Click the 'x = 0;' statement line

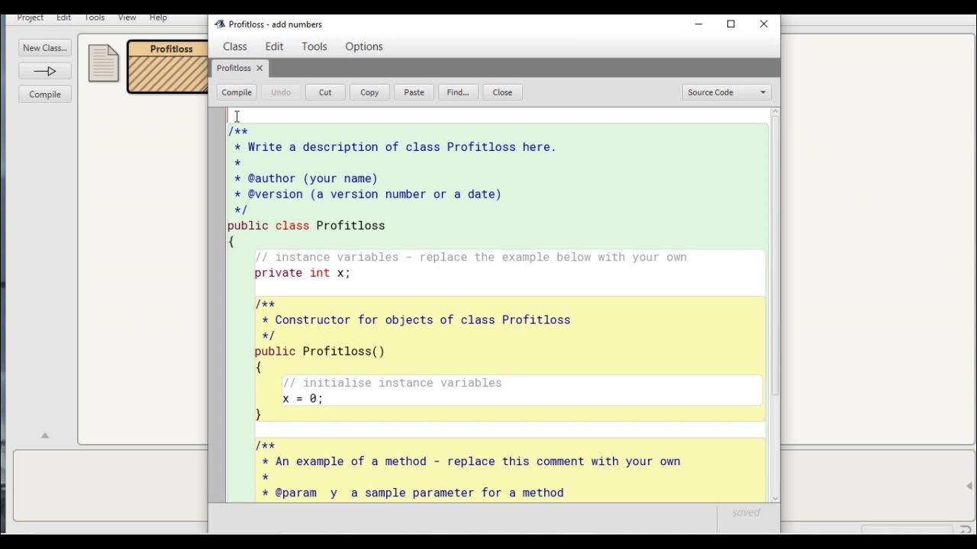pos(303,399)
